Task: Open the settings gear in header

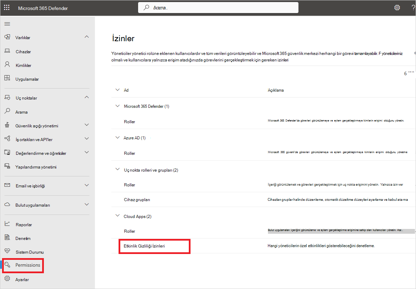Action: click(x=397, y=8)
